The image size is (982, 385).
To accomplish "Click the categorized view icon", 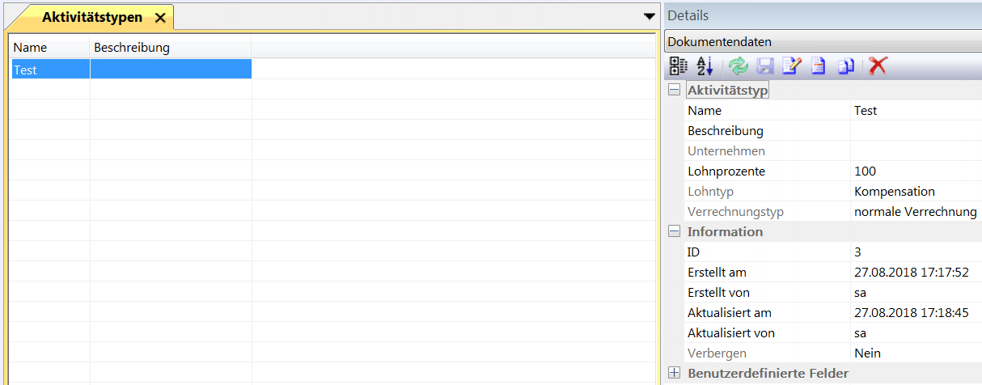I will click(x=679, y=66).
